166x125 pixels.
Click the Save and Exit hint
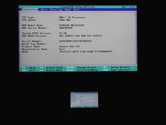click(x=120, y=70)
